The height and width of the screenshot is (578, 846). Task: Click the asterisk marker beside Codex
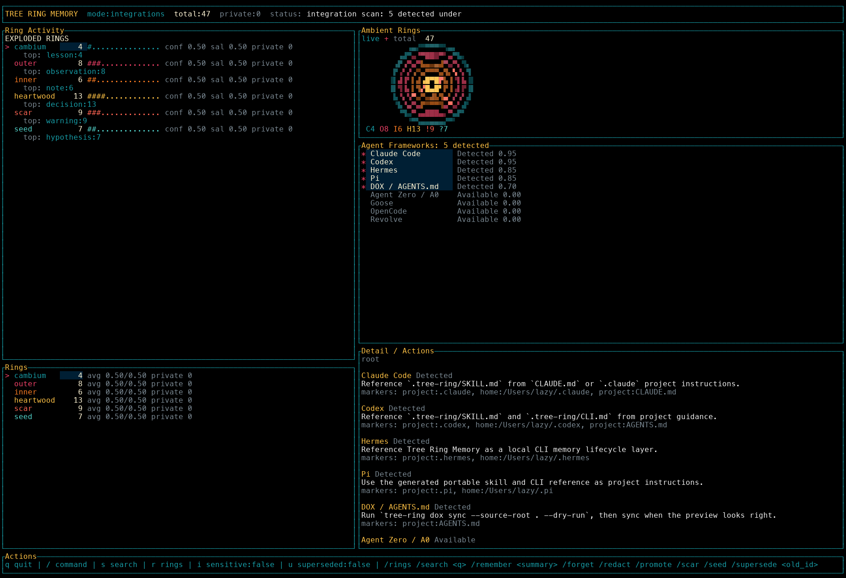coord(364,163)
